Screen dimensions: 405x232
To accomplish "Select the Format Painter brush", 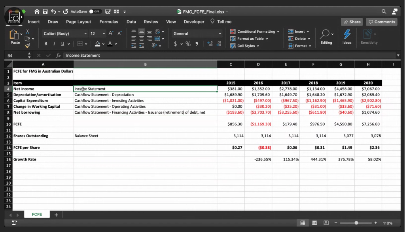I will click(27, 46).
